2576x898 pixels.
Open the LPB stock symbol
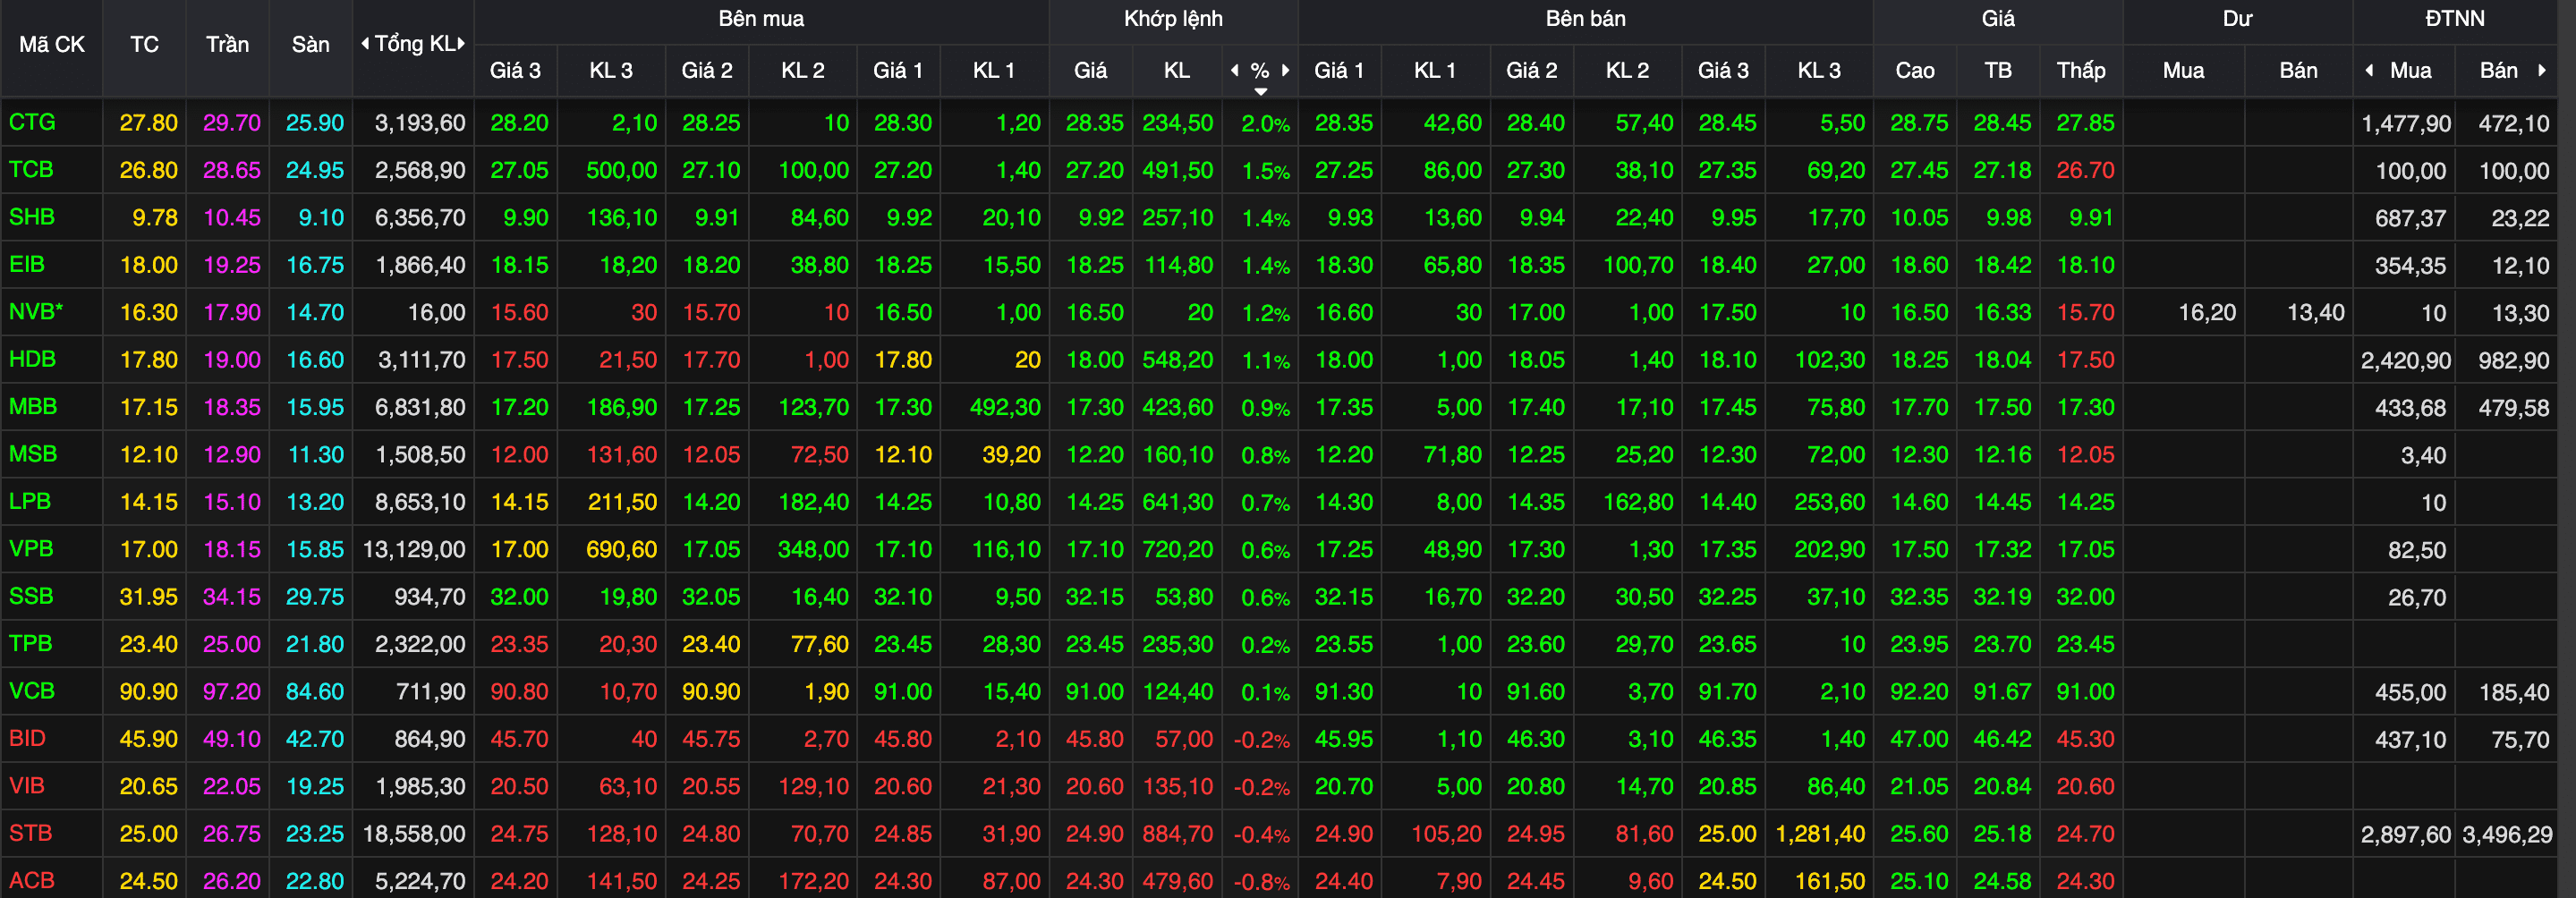pos(30,501)
